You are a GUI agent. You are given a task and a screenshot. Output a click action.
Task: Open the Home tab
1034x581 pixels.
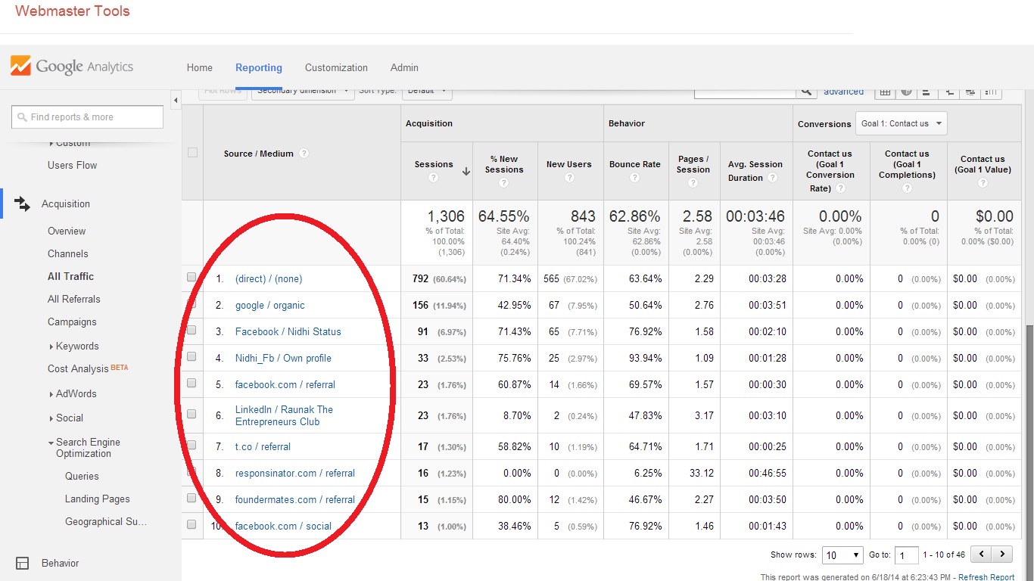(200, 67)
